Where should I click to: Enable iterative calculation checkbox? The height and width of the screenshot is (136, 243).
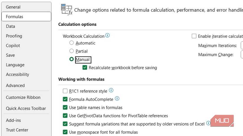[194, 36]
